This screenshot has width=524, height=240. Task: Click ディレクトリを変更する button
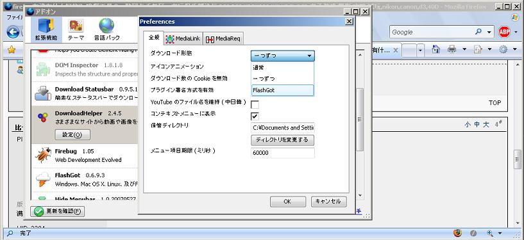coord(282,140)
